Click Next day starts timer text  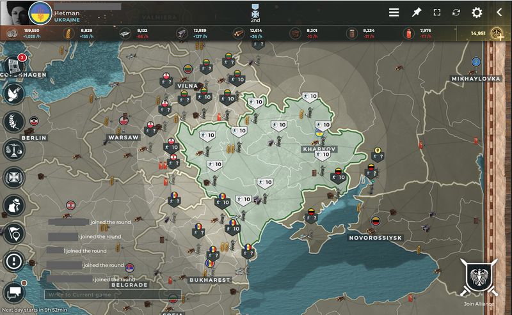tap(35, 310)
